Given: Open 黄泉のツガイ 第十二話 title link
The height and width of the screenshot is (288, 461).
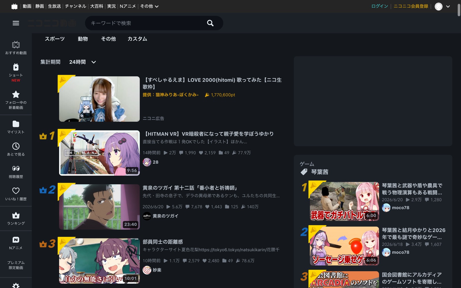Looking at the screenshot, I should pyautogui.click(x=191, y=188).
